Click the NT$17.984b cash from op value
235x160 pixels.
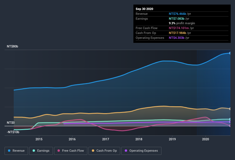click(177, 33)
